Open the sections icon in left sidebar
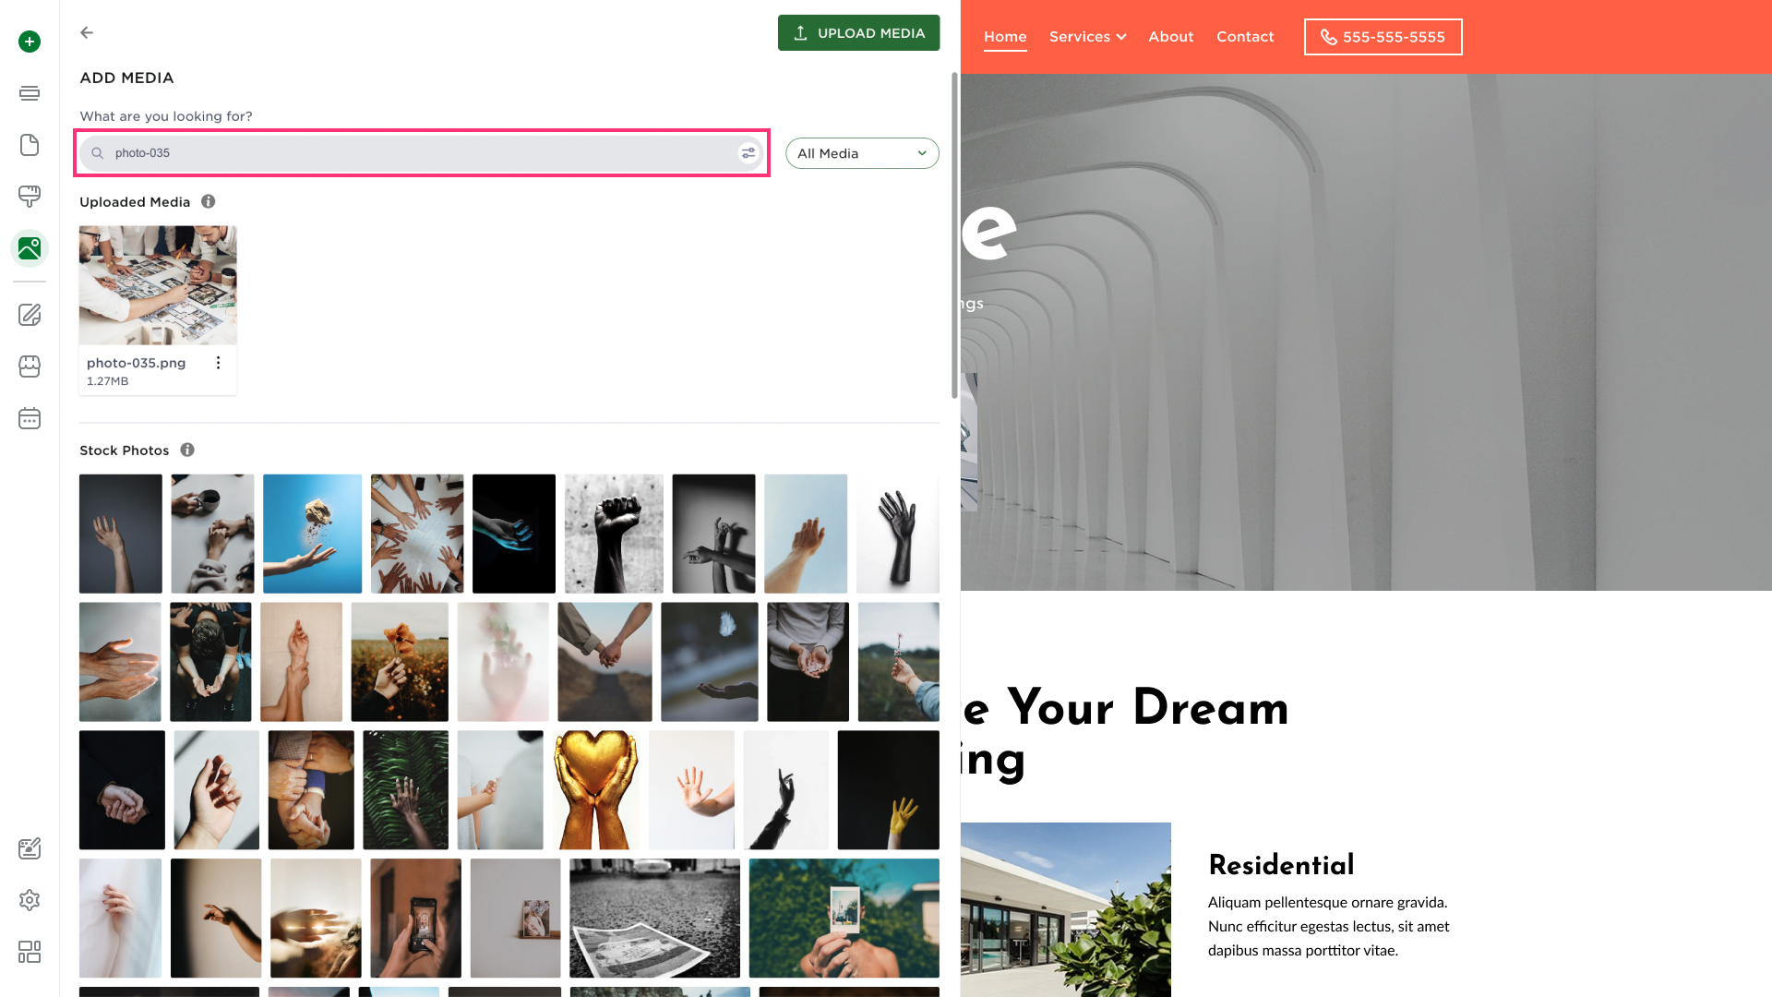The image size is (1772, 997). (30, 93)
